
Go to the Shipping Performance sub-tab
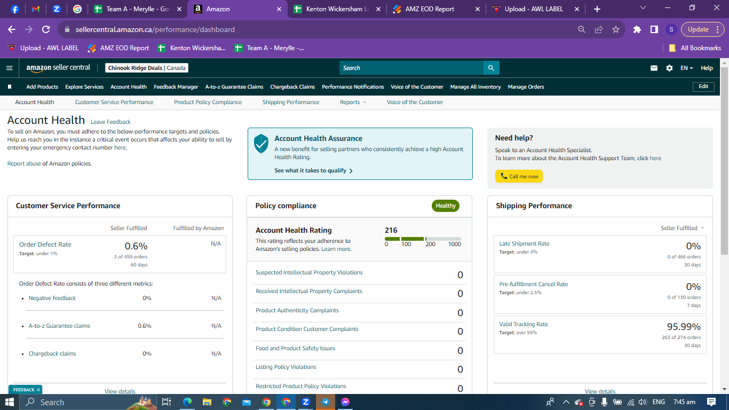(291, 102)
